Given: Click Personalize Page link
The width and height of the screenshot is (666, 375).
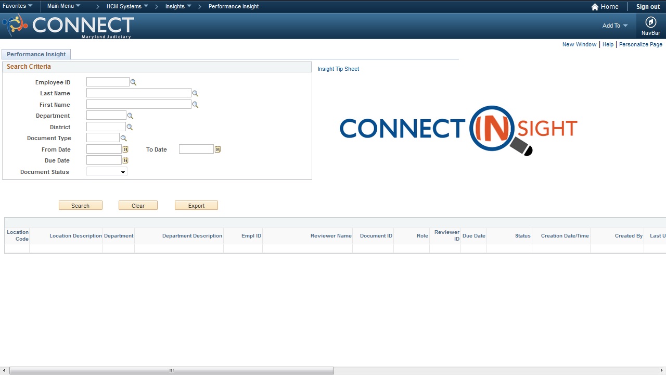Looking at the screenshot, I should click(641, 44).
